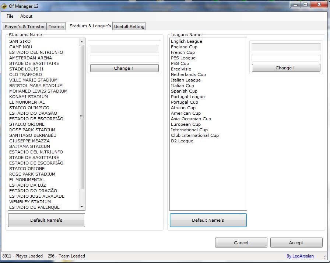Select D2 League entry

click(182, 141)
